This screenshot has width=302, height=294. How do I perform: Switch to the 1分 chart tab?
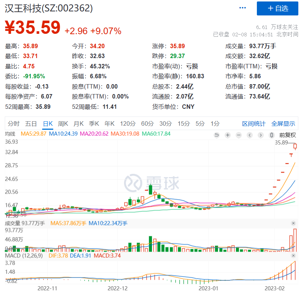[x=215, y=123]
